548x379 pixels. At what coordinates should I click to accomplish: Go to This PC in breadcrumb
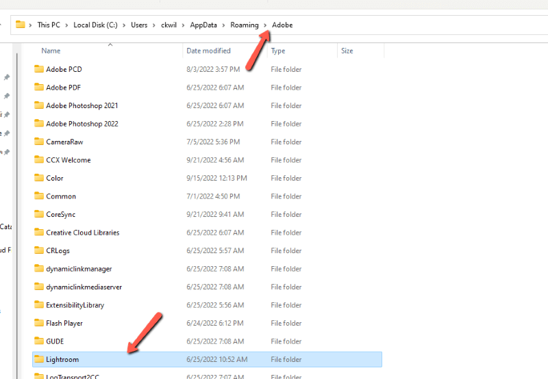tap(49, 25)
